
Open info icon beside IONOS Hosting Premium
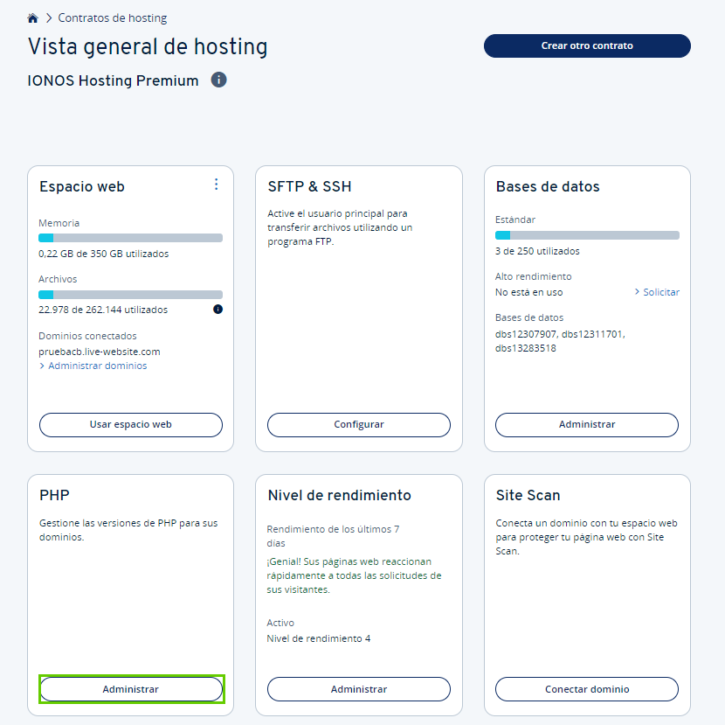coord(218,80)
